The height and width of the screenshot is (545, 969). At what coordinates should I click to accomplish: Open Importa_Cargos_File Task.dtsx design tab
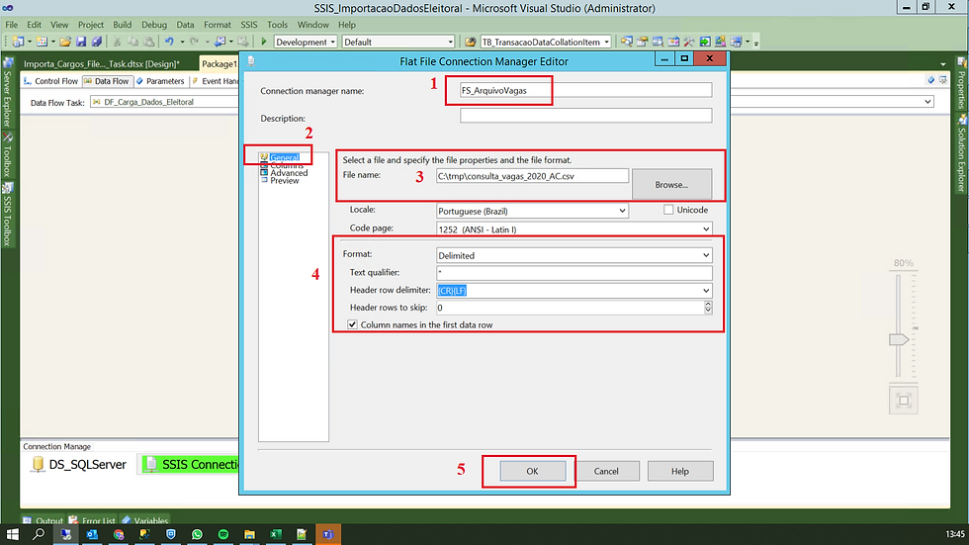pos(102,63)
